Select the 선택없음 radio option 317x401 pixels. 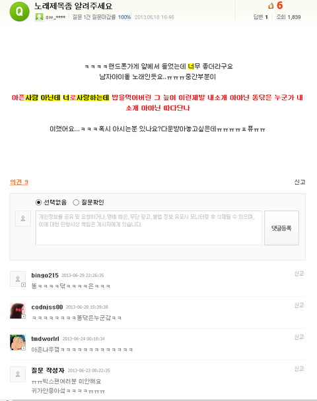click(x=38, y=202)
